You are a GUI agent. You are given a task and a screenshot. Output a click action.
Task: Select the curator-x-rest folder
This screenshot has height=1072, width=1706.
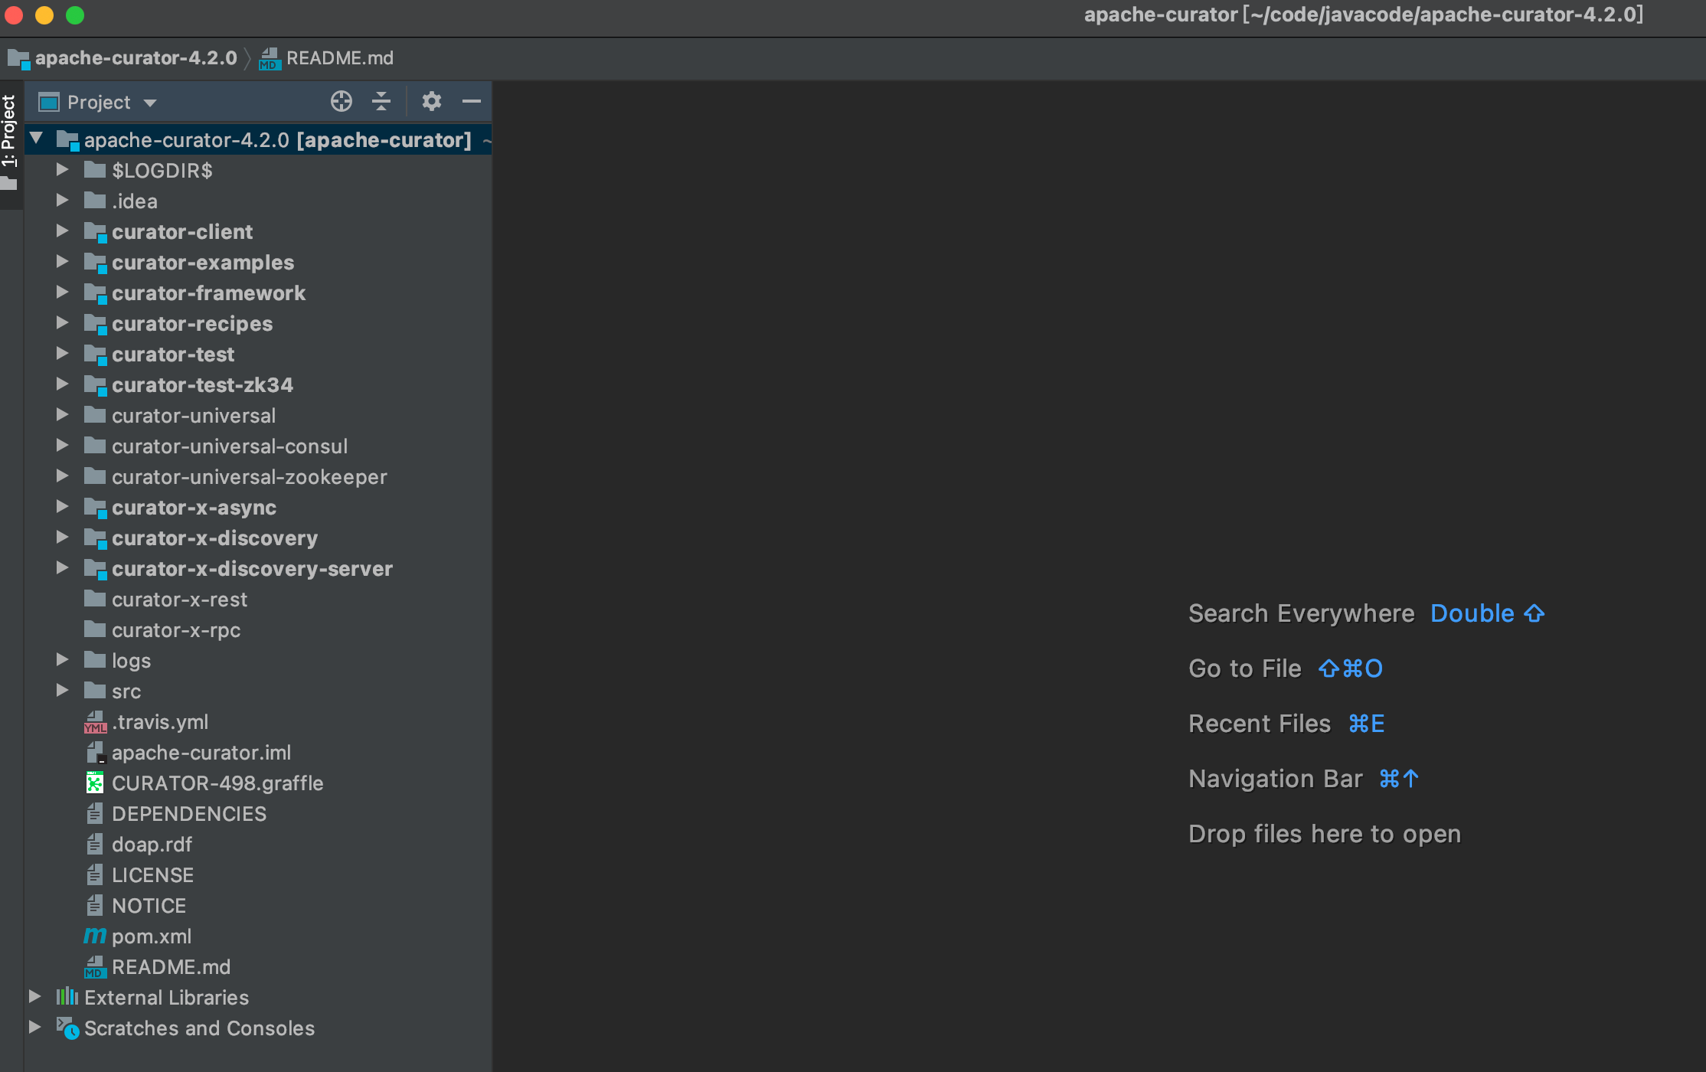[x=179, y=600]
